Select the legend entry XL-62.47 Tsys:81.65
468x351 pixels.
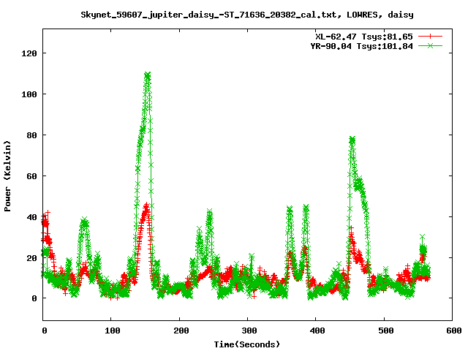click(364, 37)
